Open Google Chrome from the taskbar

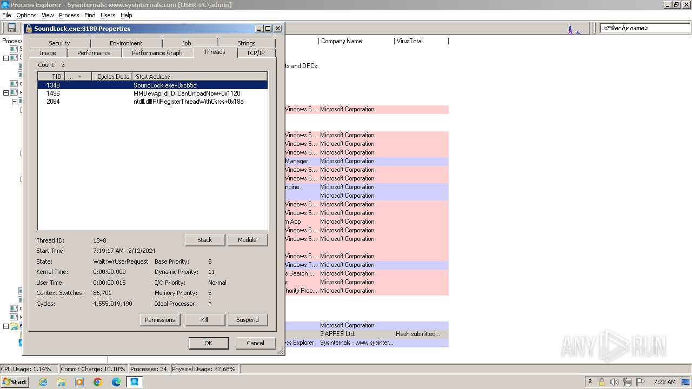pos(98,382)
